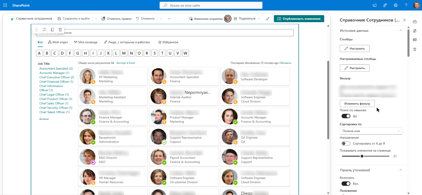Screen dimensions: 422x195
Task: Filter by Accountant Specialist (2) job title
Action: (56, 68)
